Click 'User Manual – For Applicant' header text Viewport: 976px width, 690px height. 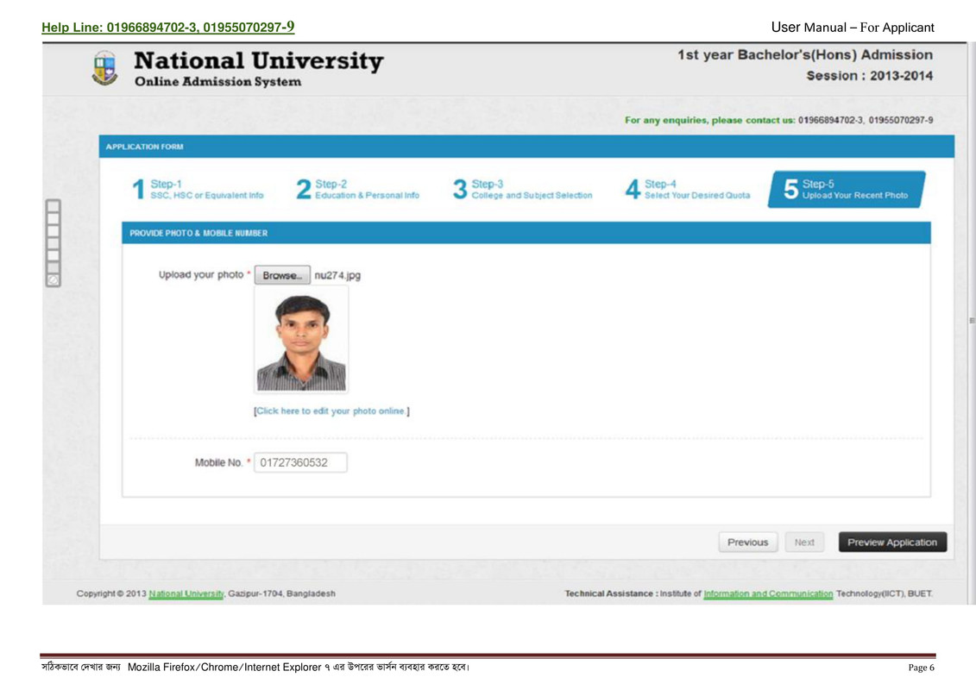coord(853,28)
